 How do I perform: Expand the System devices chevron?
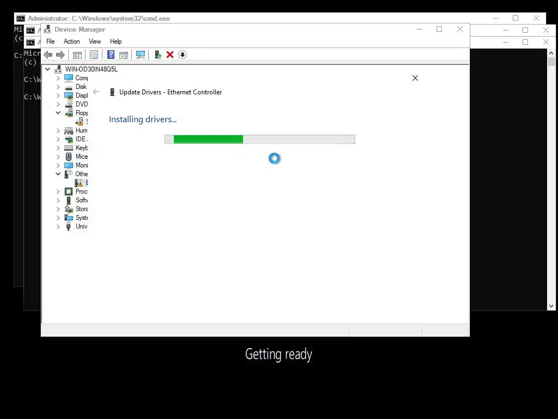coord(58,218)
